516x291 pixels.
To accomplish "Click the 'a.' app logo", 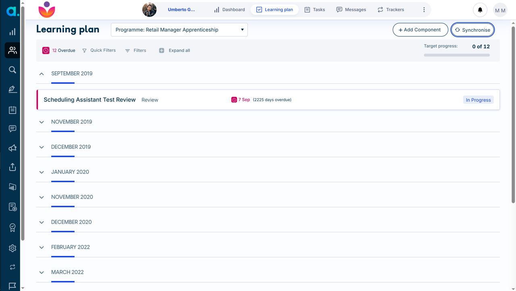I will point(12,11).
